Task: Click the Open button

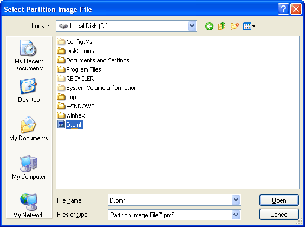Action: point(279,200)
